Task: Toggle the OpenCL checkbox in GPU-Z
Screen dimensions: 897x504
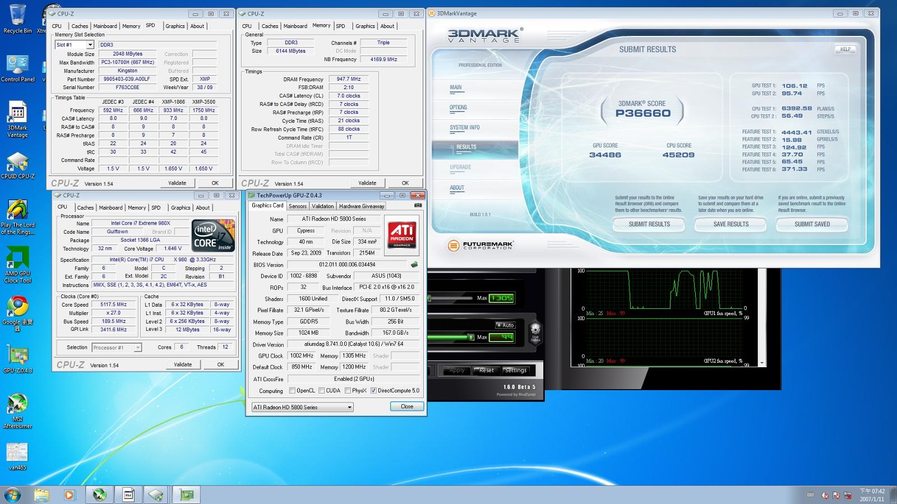Action: [x=292, y=391]
